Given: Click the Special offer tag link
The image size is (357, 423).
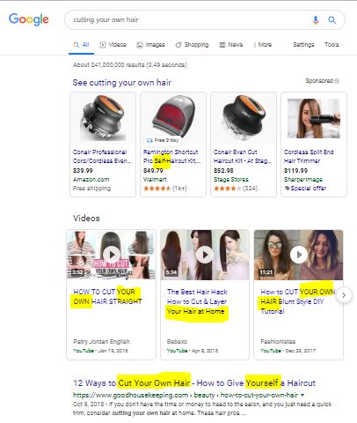Looking at the screenshot, I should 305,189.
